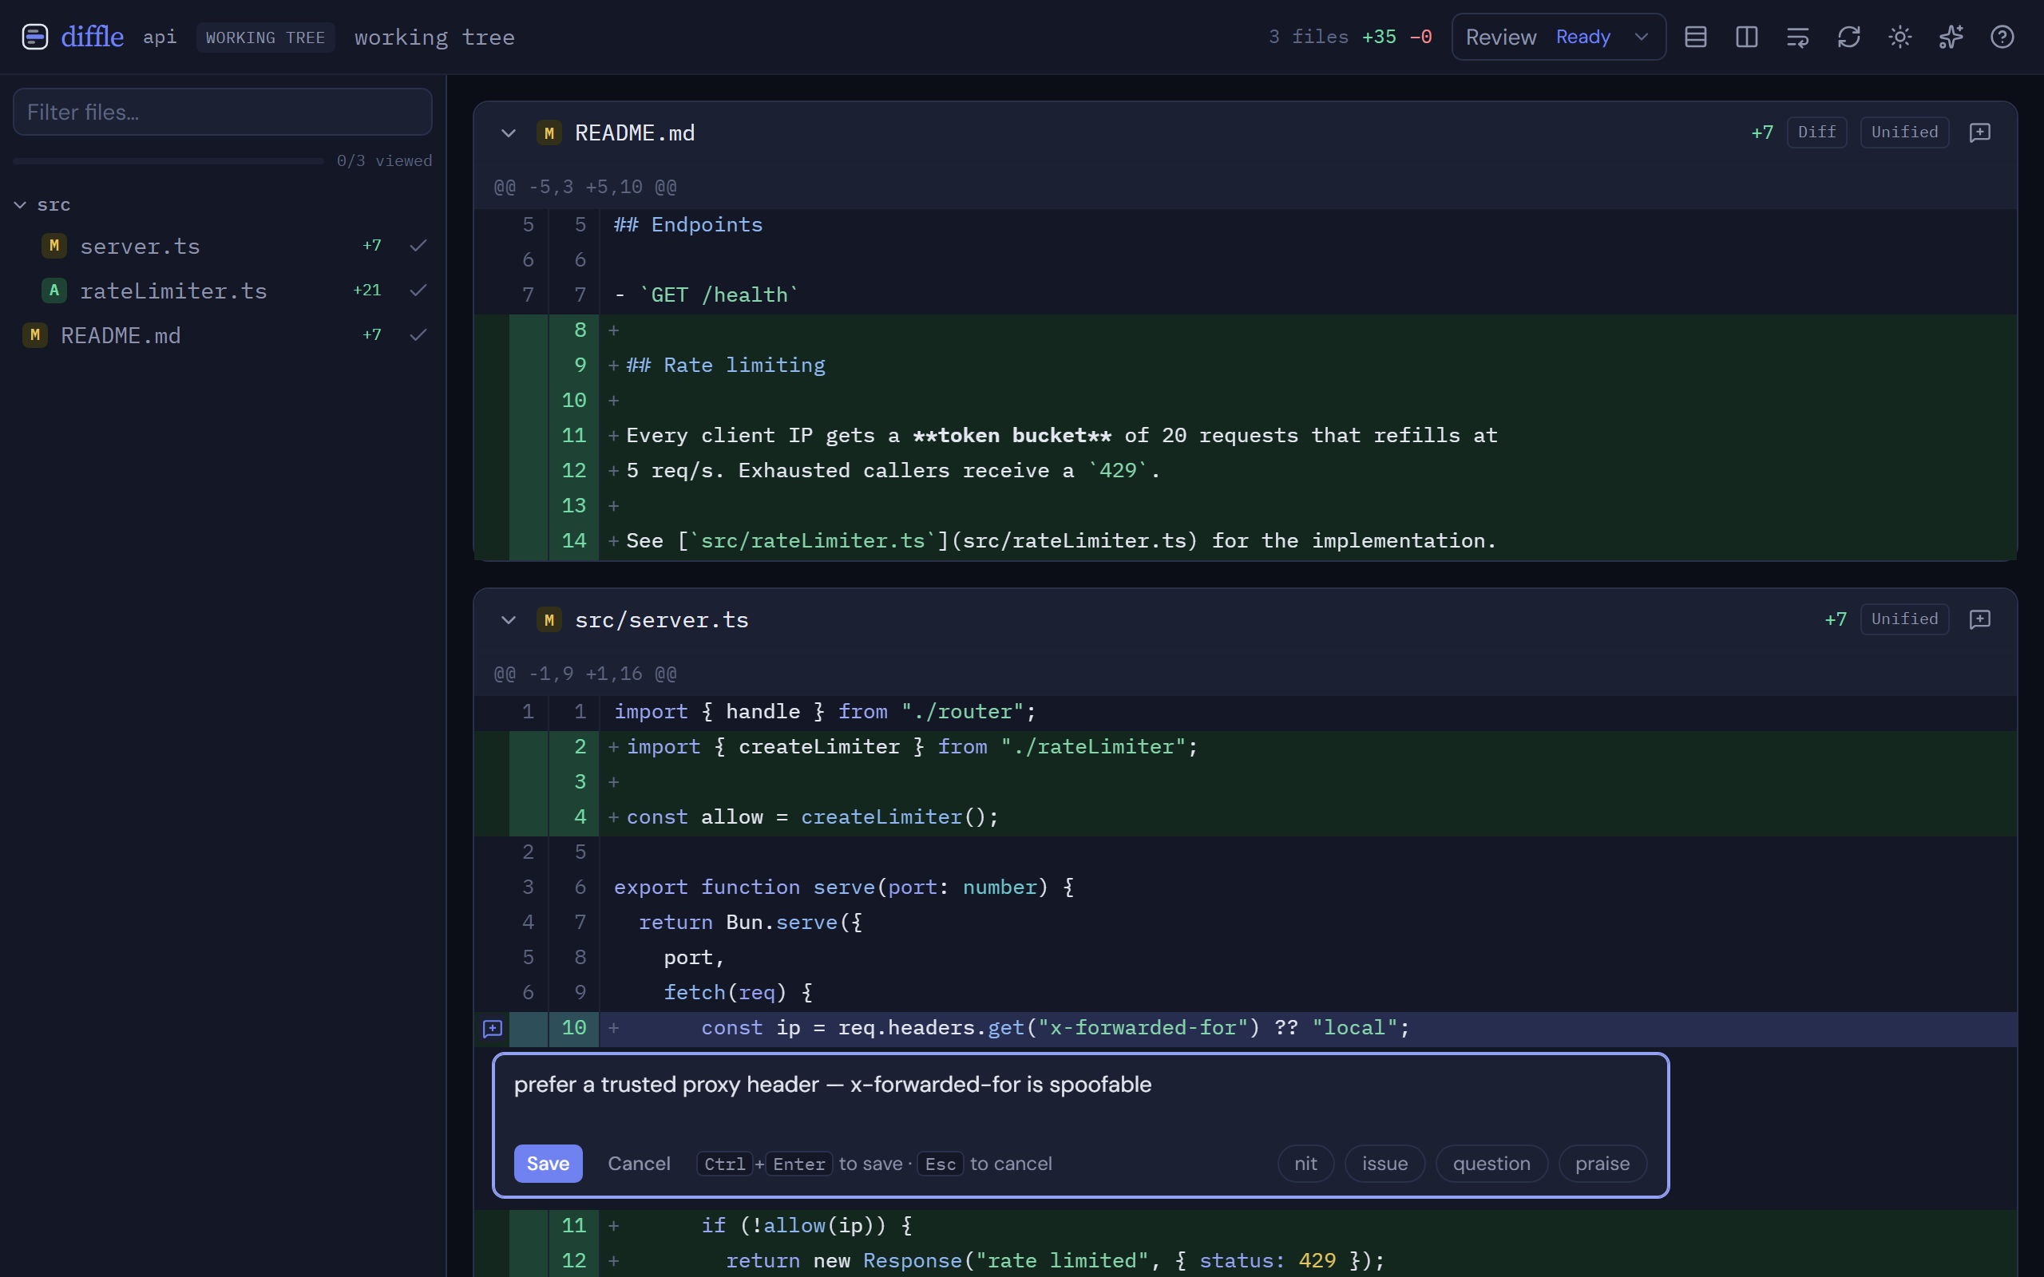
Task: Toggle Diff mode for README.md
Action: [1816, 132]
